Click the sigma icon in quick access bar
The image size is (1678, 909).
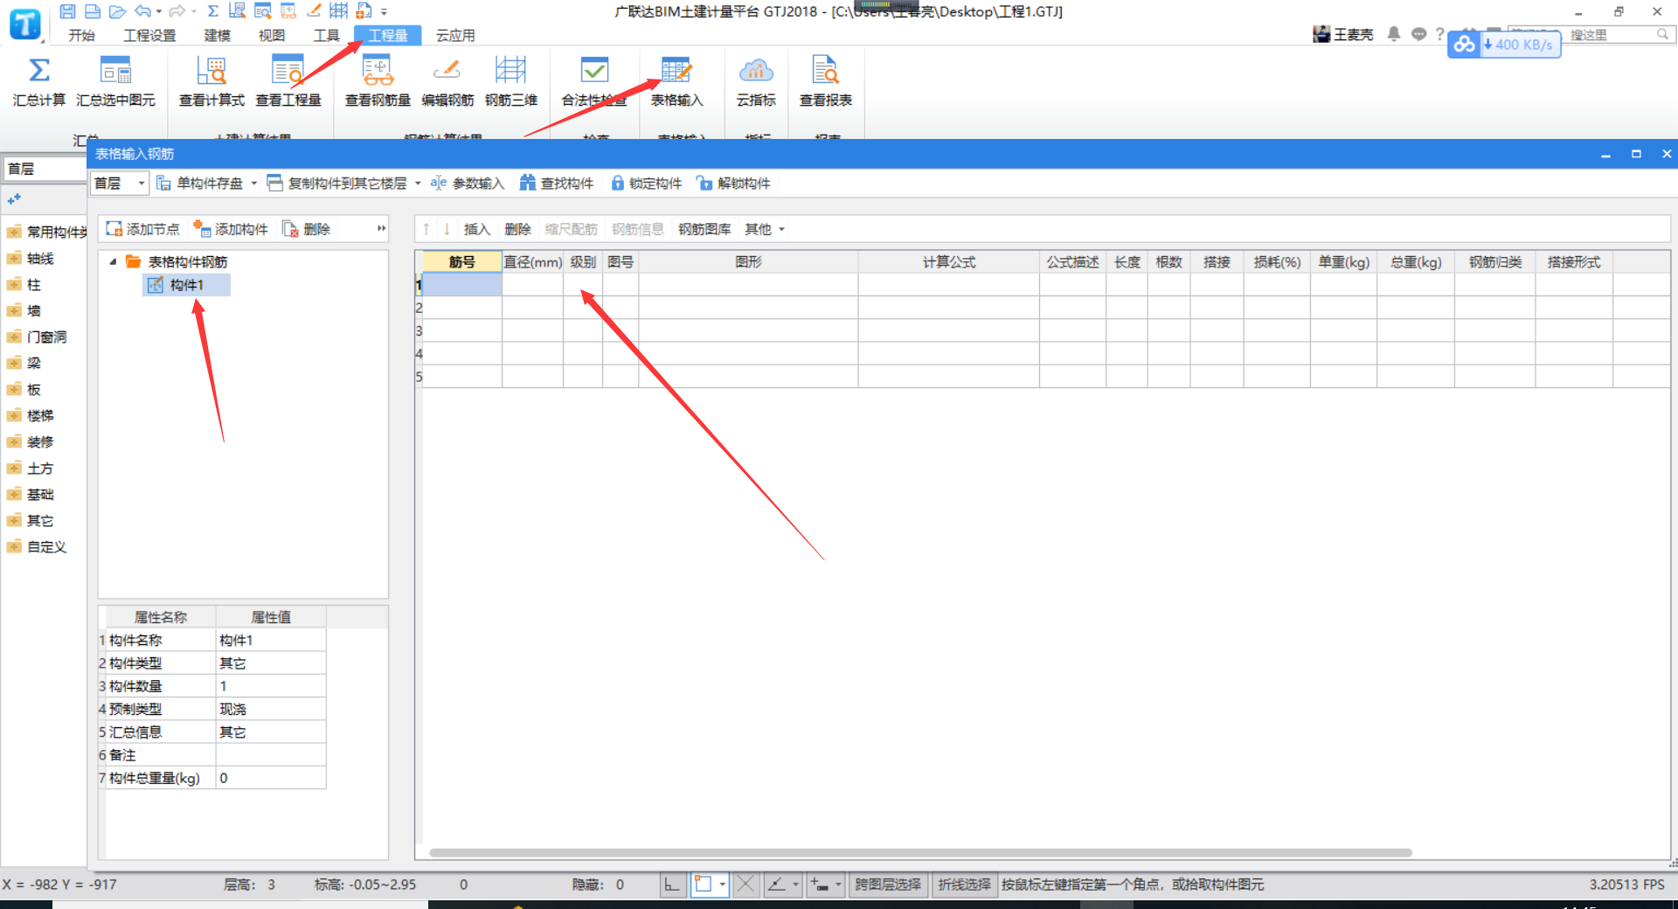pyautogui.click(x=212, y=11)
